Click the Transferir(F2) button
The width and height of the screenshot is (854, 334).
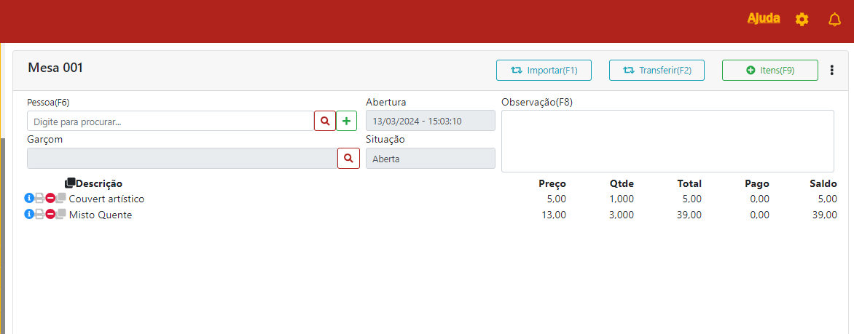point(657,70)
